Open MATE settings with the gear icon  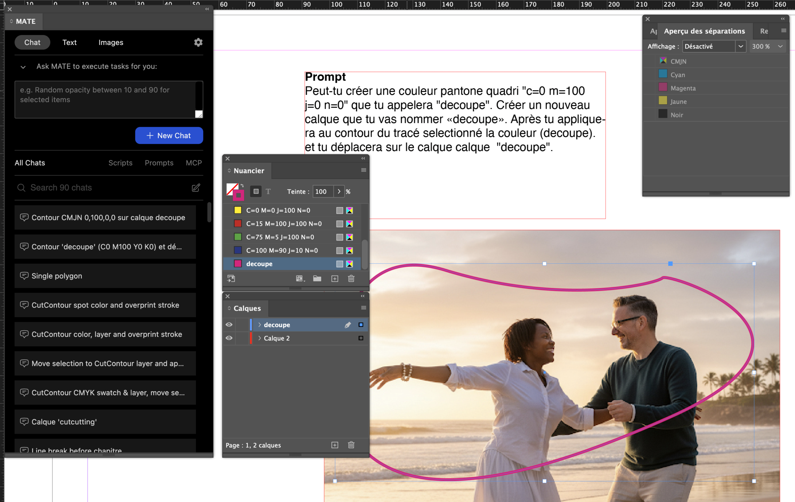198,42
